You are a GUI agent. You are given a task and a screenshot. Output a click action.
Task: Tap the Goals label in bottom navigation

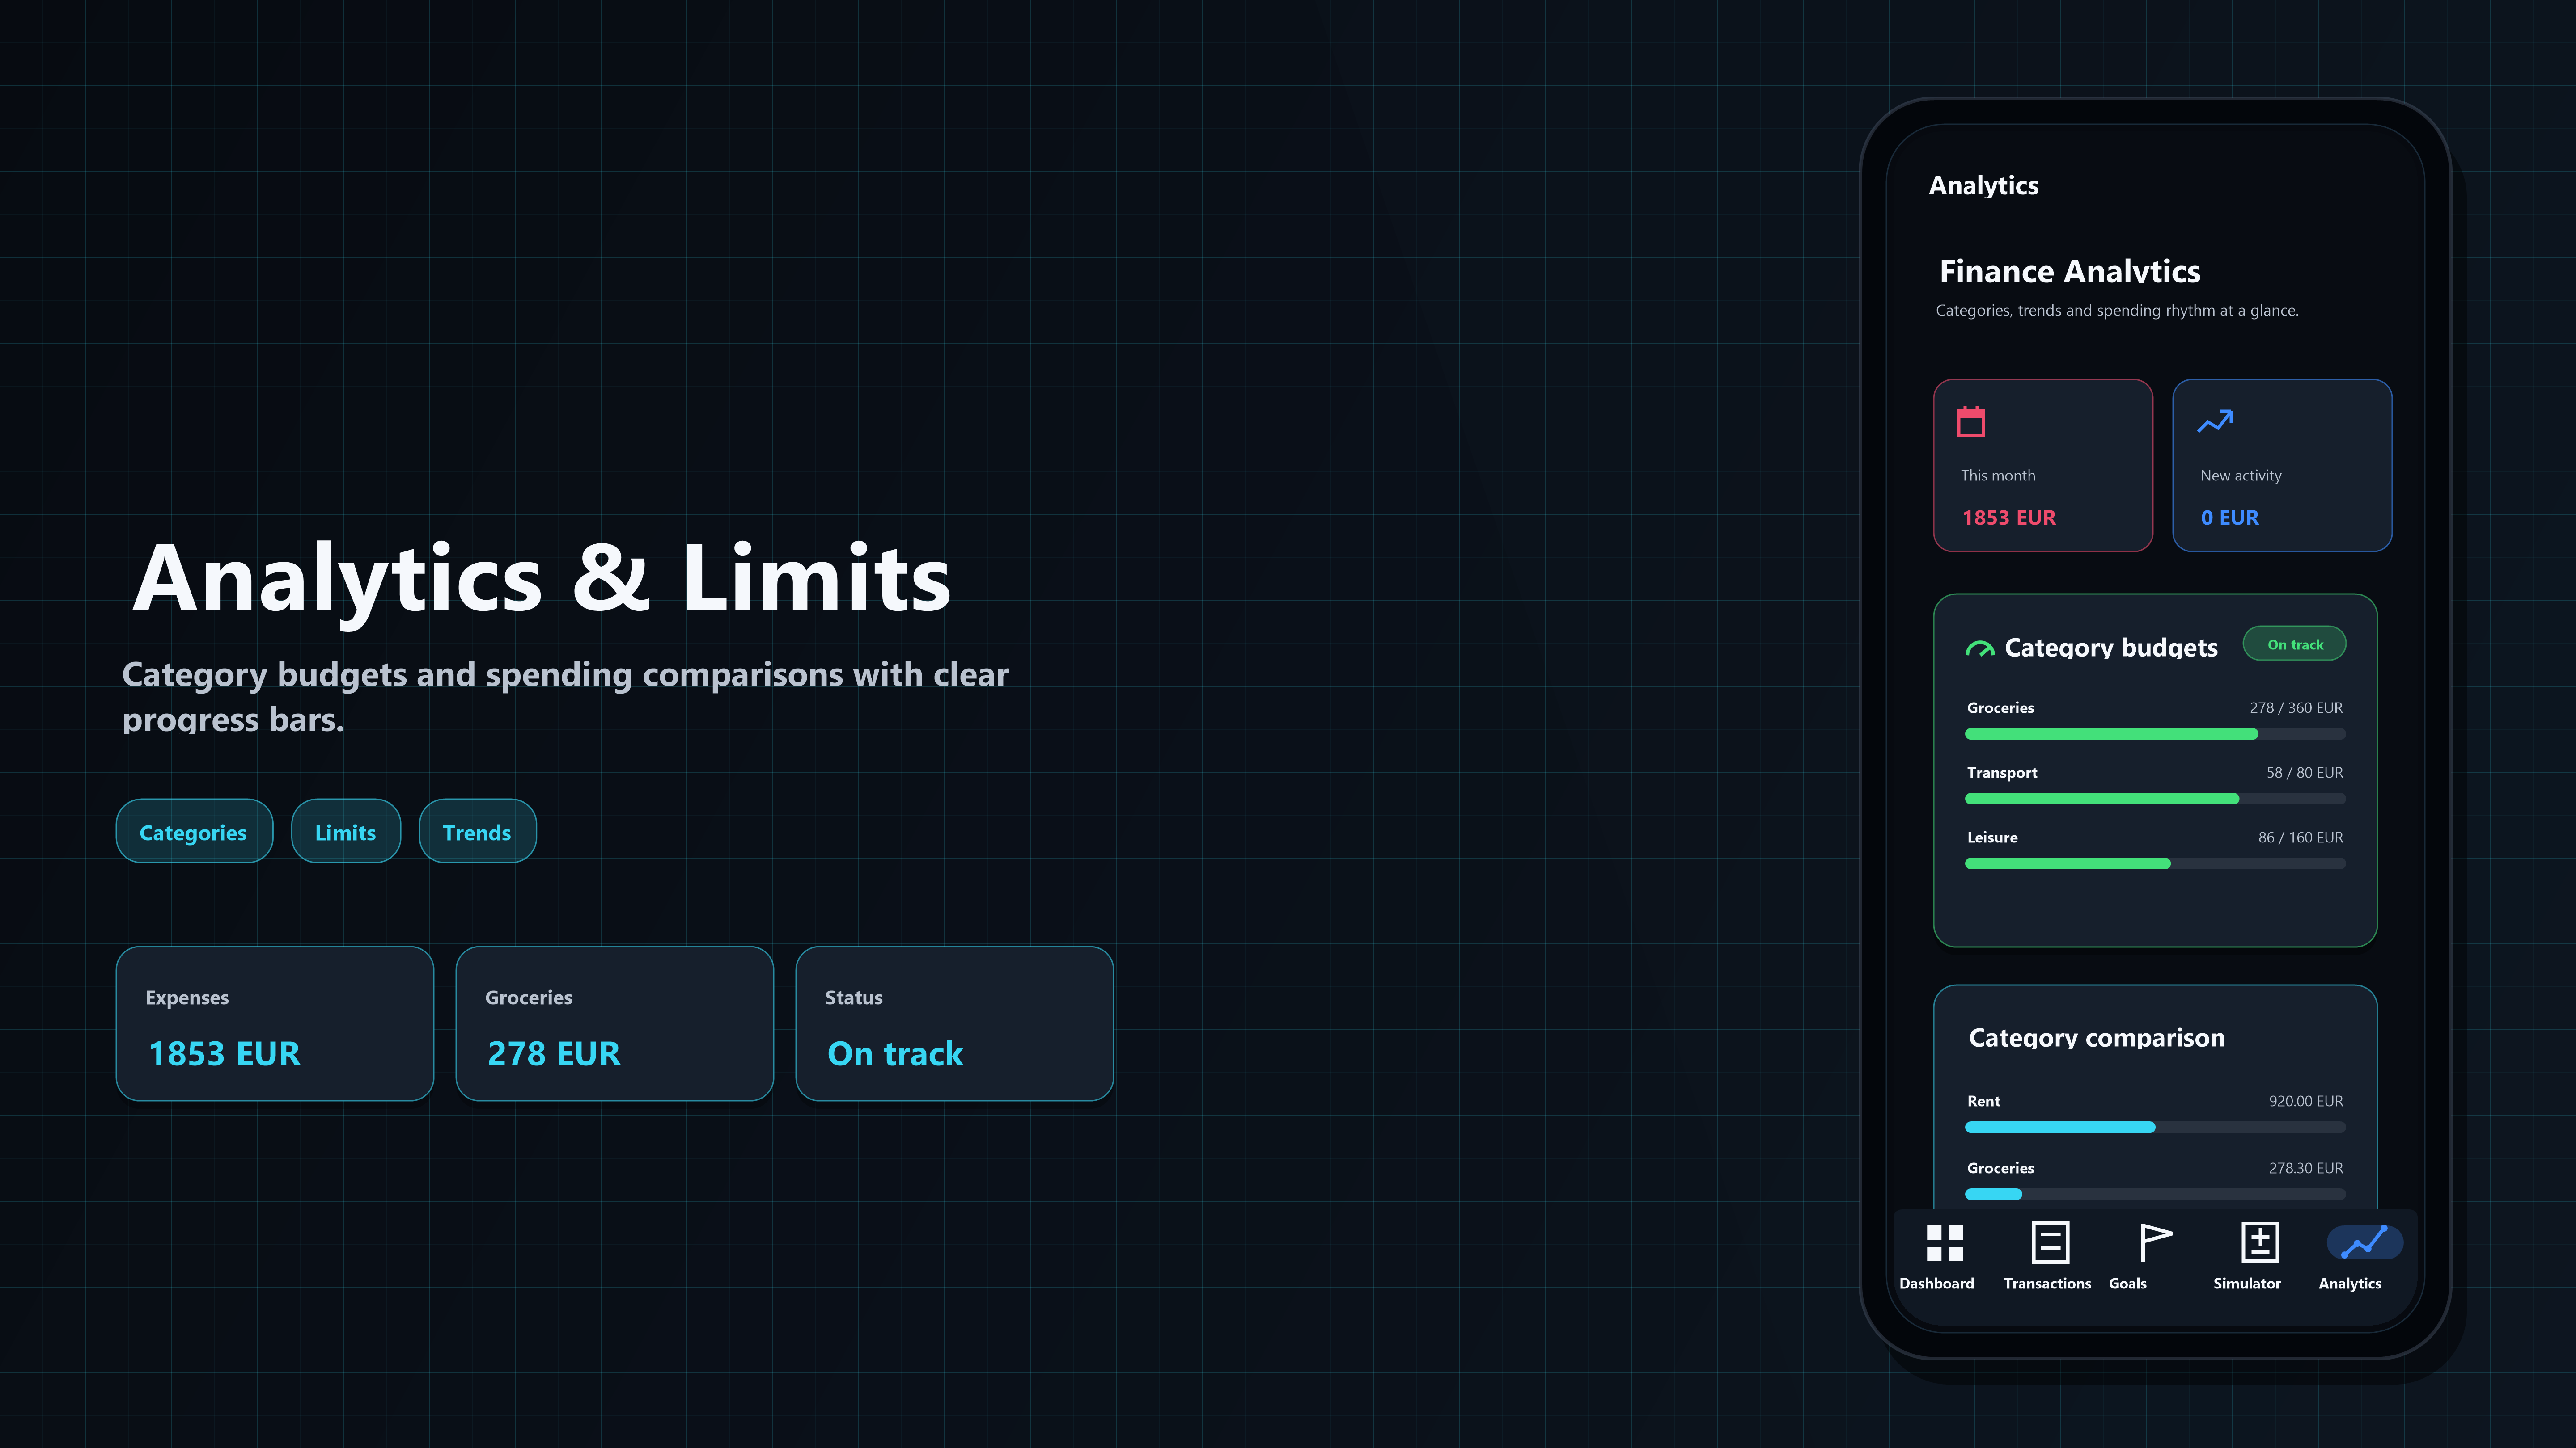pos(2128,1284)
